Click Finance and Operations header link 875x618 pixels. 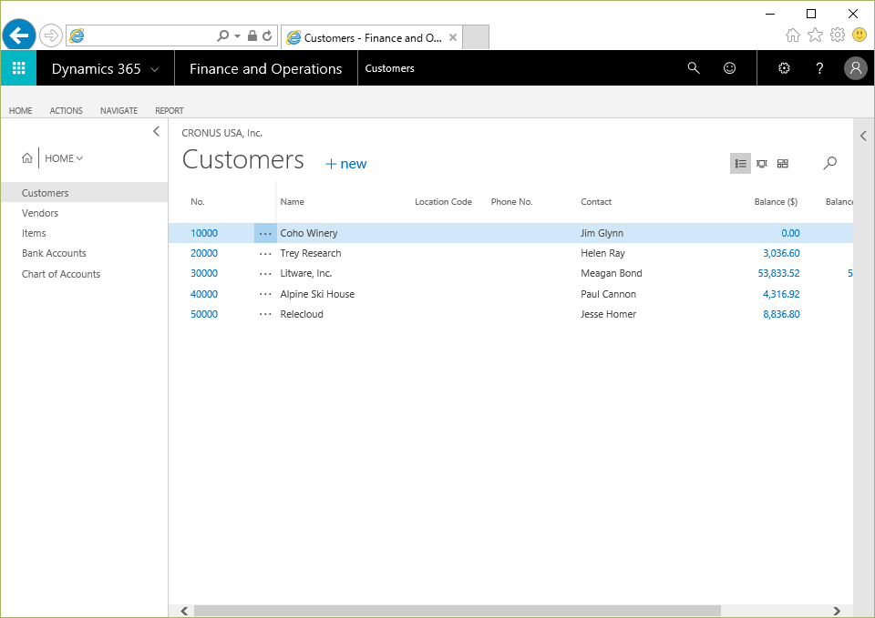265,68
